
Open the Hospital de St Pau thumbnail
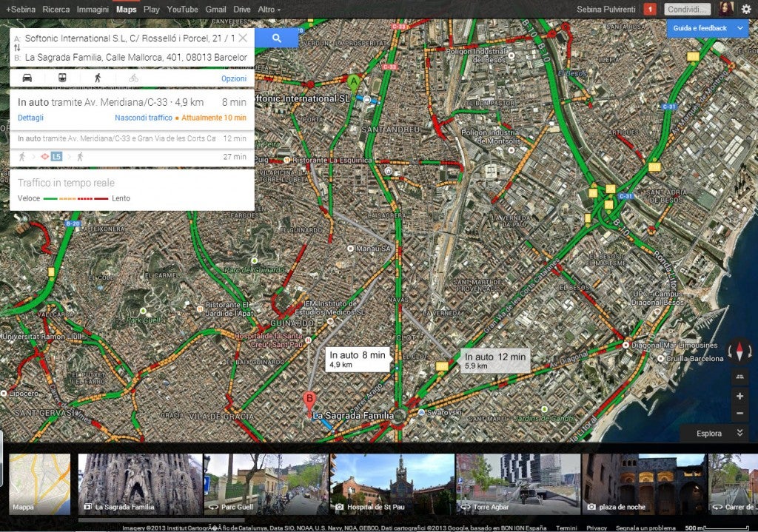(x=392, y=484)
